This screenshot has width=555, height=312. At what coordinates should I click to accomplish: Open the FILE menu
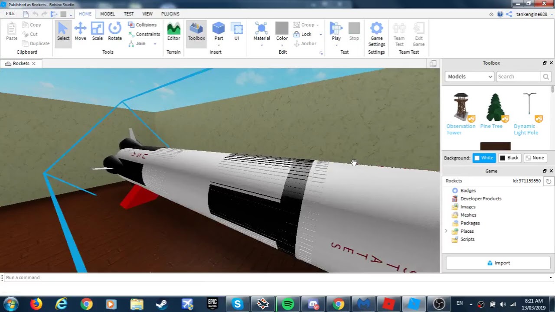tap(10, 14)
